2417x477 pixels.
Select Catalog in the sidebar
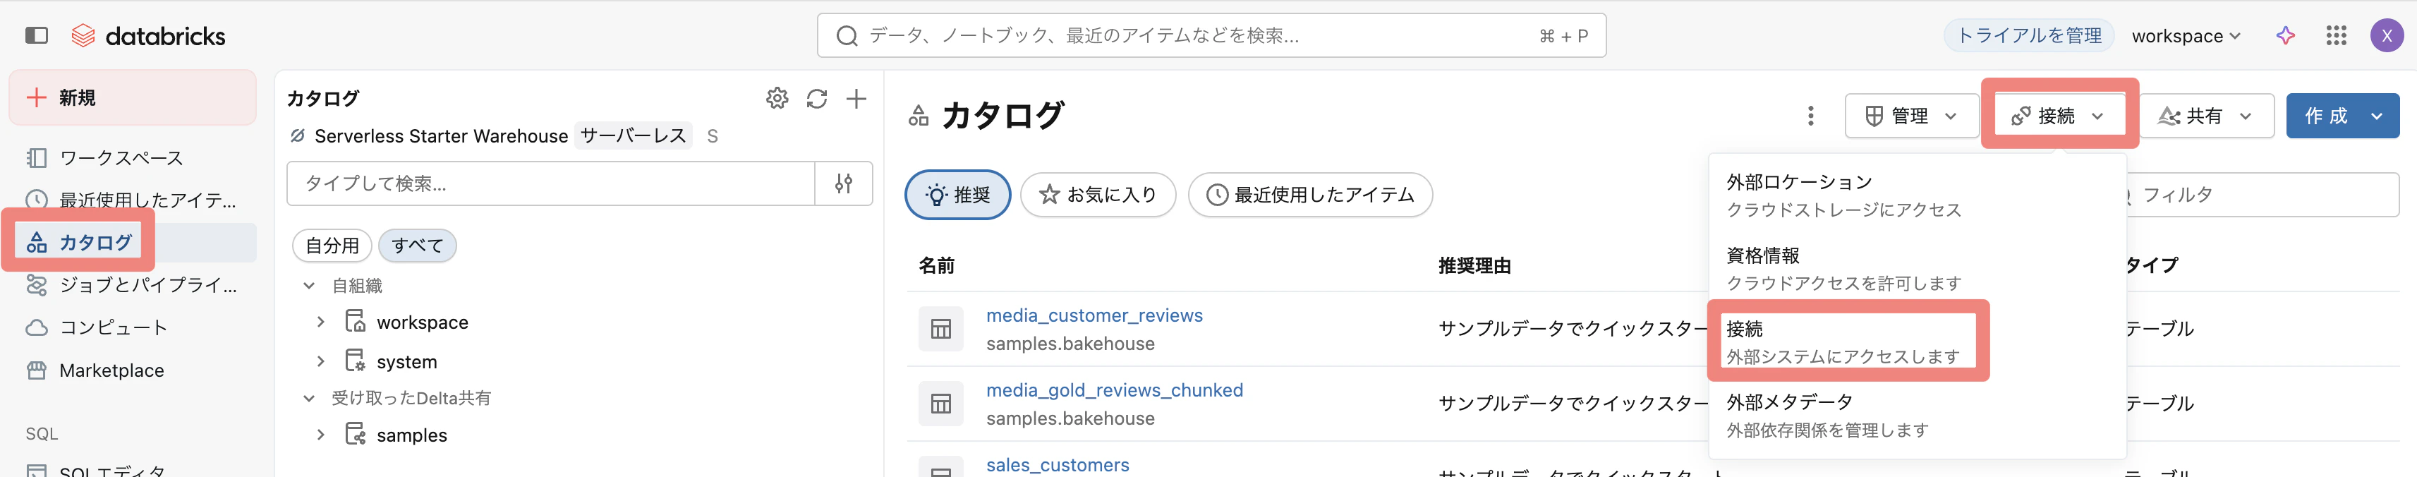tap(131, 242)
